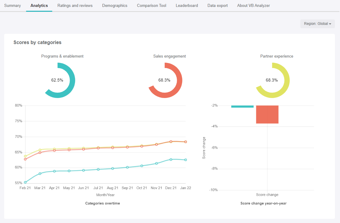Click the teal line's Sep 21 data point
Image resolution: width=340 pixels, height=223 pixels.
127,167
